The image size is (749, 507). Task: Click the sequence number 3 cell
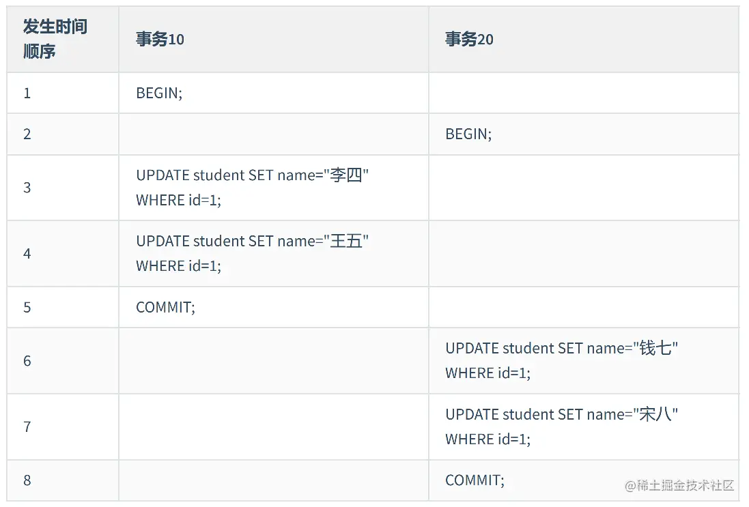click(x=27, y=188)
